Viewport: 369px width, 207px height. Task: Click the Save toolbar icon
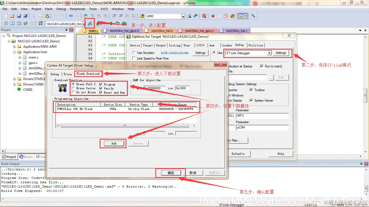pos(19,16)
